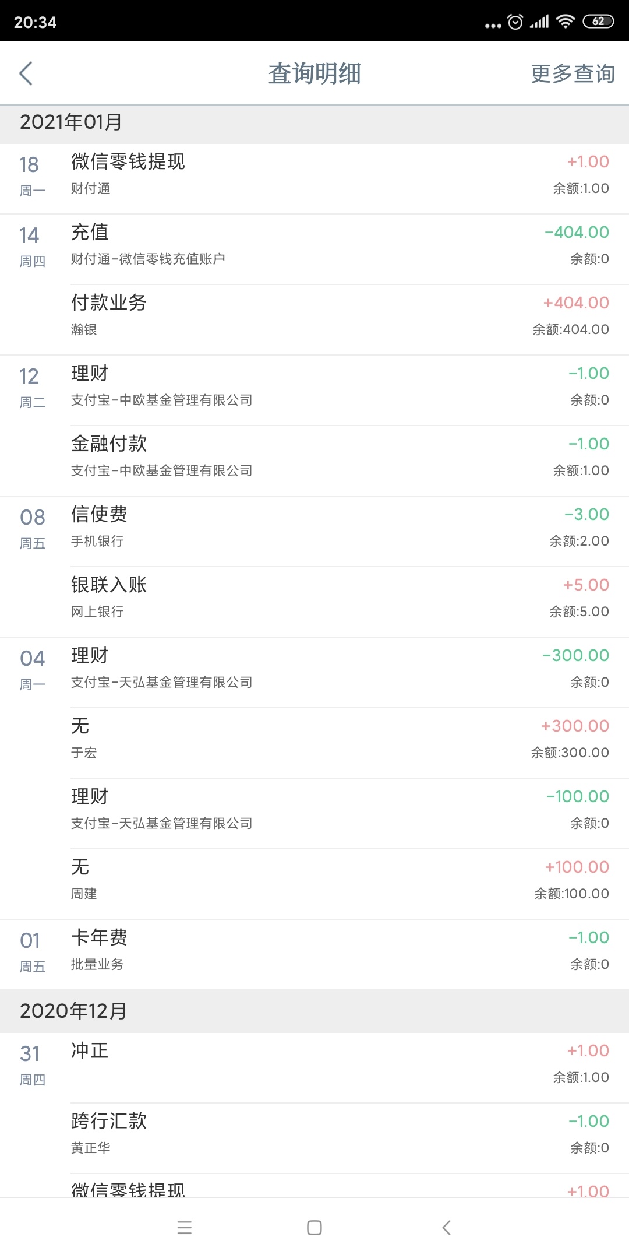Open 微信零钱提现 transaction on the 18th
The image size is (629, 1258).
(314, 178)
